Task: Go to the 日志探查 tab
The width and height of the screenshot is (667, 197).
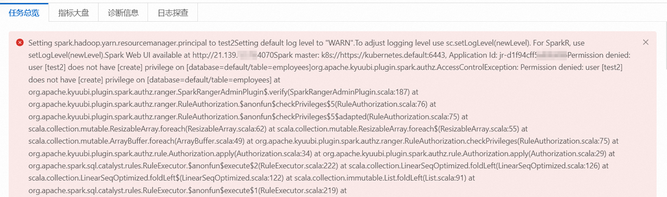Action: point(172,12)
